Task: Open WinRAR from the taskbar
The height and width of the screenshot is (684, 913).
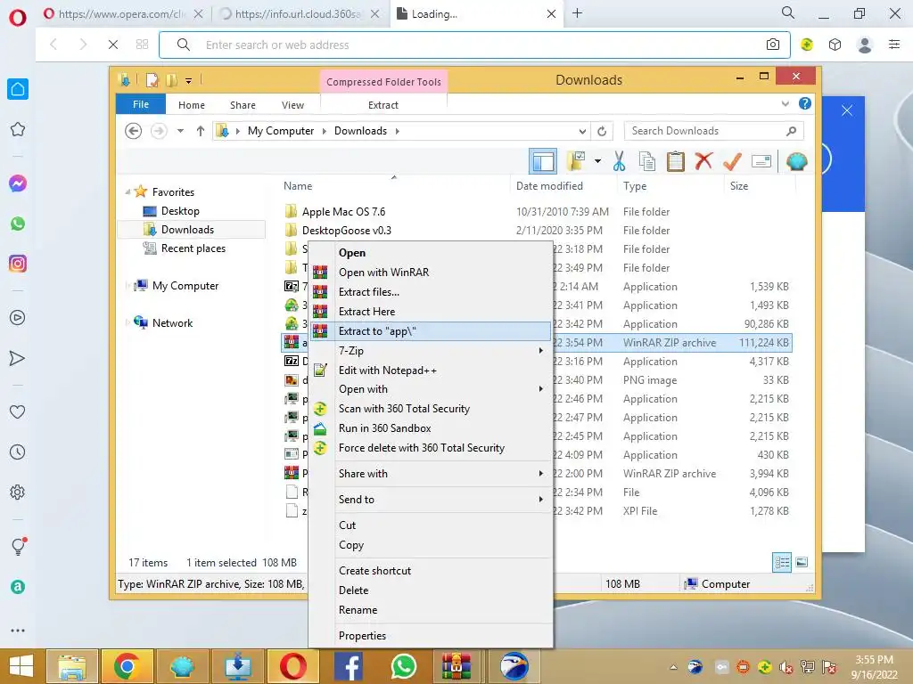Action: coord(456,666)
